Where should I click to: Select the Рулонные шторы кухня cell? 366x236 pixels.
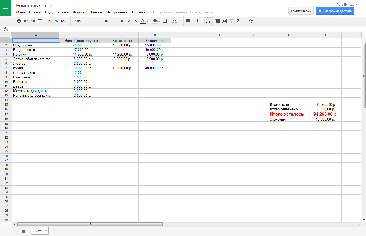tap(36, 96)
